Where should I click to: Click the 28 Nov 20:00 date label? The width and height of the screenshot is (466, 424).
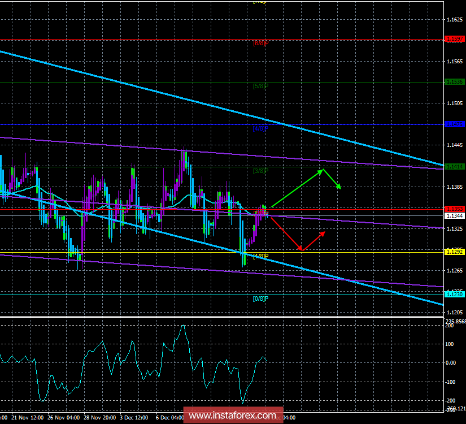point(100,417)
